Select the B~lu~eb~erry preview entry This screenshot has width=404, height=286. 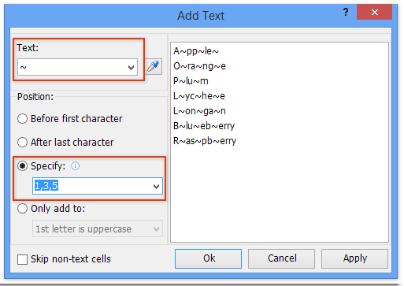(x=204, y=126)
